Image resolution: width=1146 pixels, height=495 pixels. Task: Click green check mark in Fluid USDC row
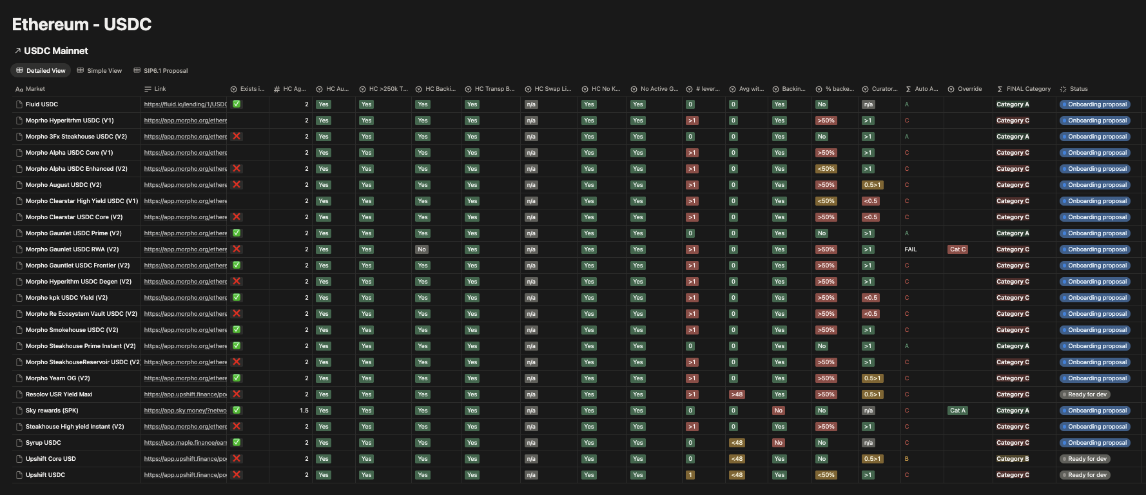[237, 104]
